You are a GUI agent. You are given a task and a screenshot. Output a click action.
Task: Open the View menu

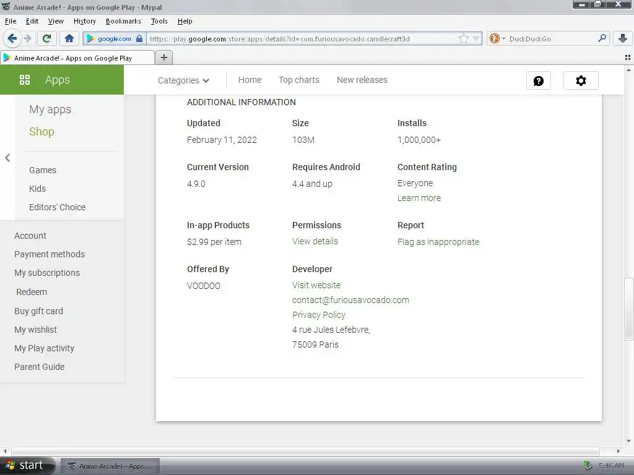[56, 21]
